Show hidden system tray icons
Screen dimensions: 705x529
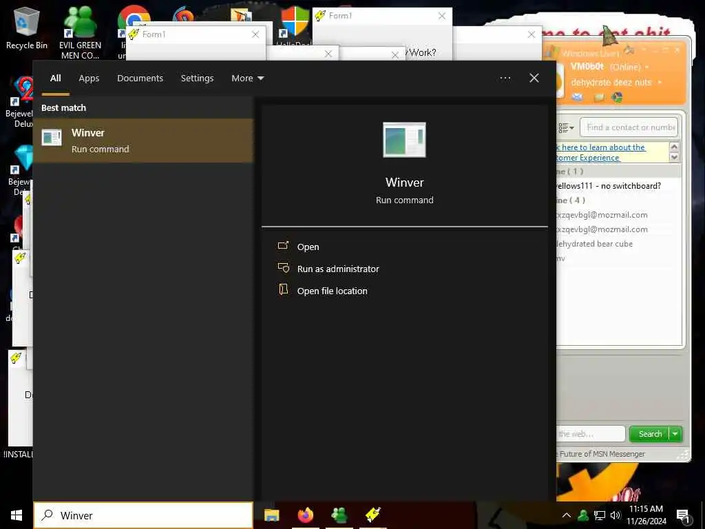567,515
